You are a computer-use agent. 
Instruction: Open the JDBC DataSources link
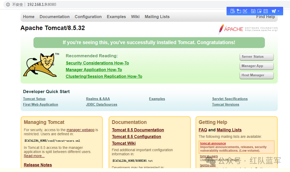pyautogui.click(x=101, y=105)
